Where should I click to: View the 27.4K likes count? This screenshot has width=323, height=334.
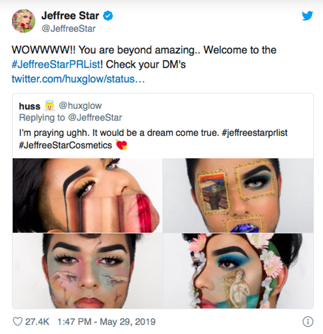pyautogui.click(x=37, y=321)
